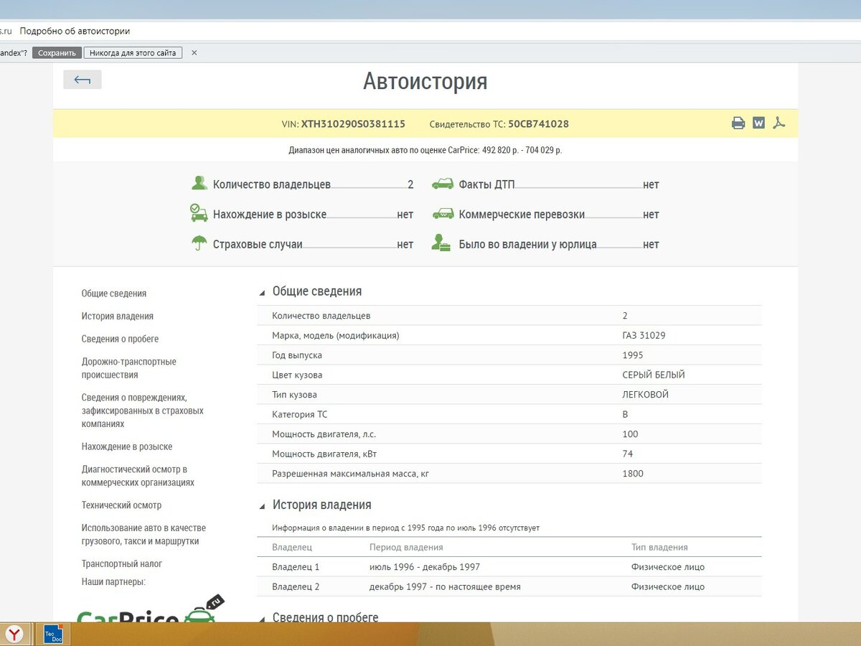Image resolution: width=861 pixels, height=646 pixels.
Task: Open Технический осмотр sidebar item
Action: pyautogui.click(x=121, y=505)
